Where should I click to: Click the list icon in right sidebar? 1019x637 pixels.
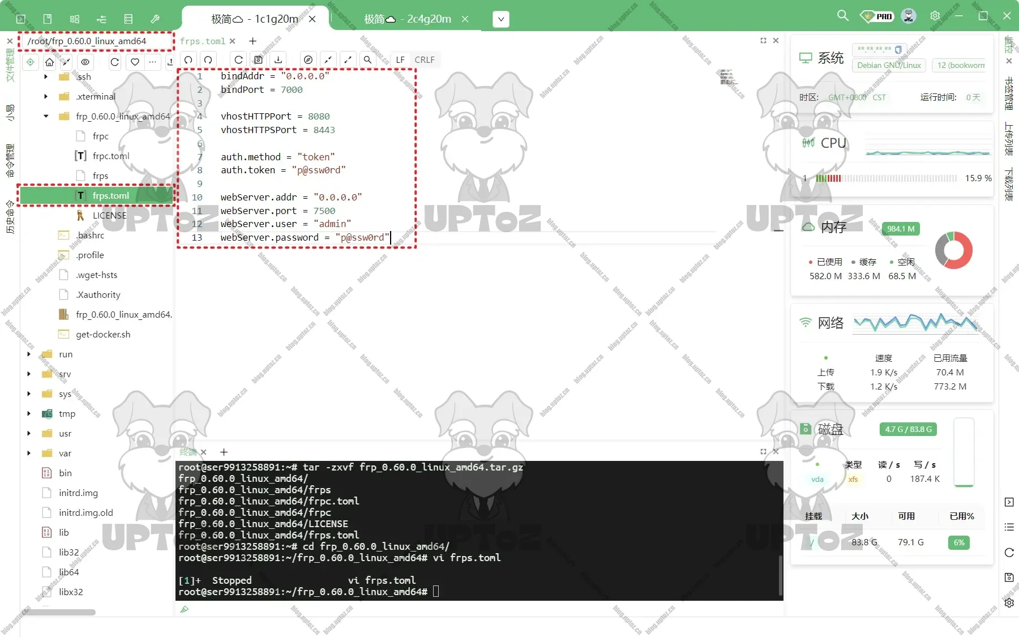pyautogui.click(x=1009, y=527)
